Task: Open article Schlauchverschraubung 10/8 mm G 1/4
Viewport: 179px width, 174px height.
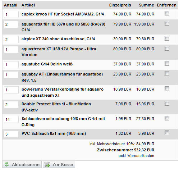Action: (x=63, y=122)
